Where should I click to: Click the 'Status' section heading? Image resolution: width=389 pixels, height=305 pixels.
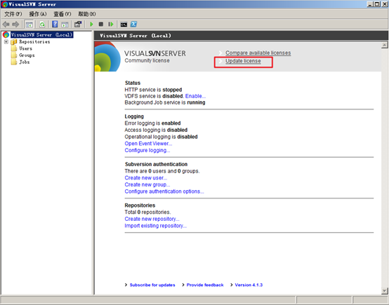coord(133,83)
